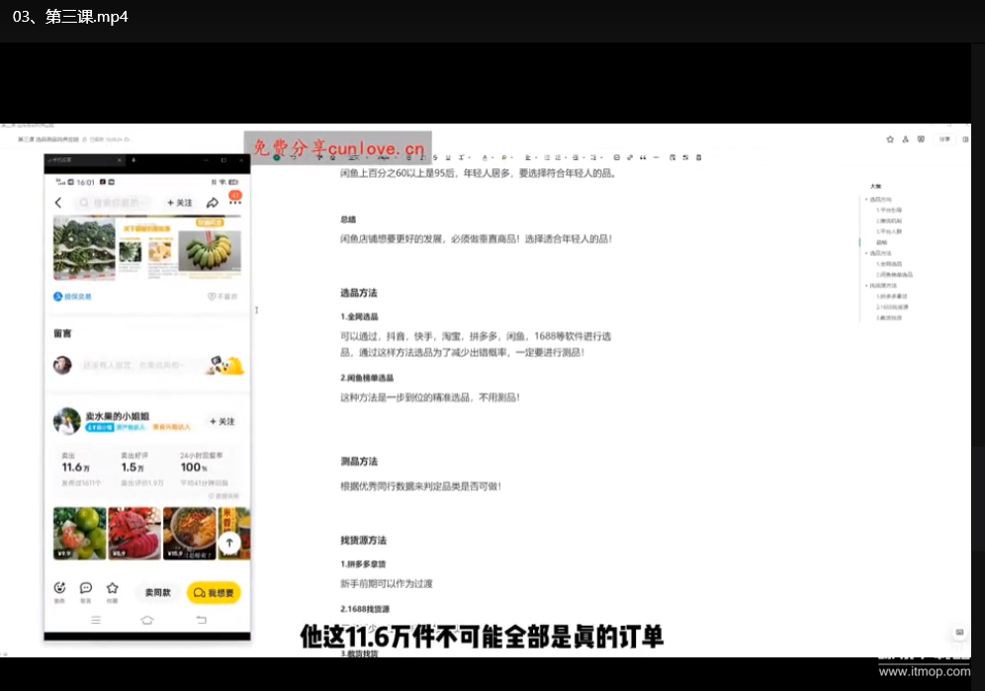The width and height of the screenshot is (985, 691).
Task: Click the 找货源方法 heading in the document
Action: point(363,540)
